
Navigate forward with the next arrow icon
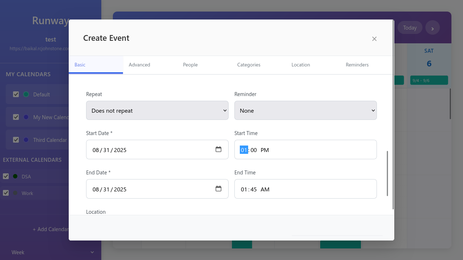tap(433, 27)
